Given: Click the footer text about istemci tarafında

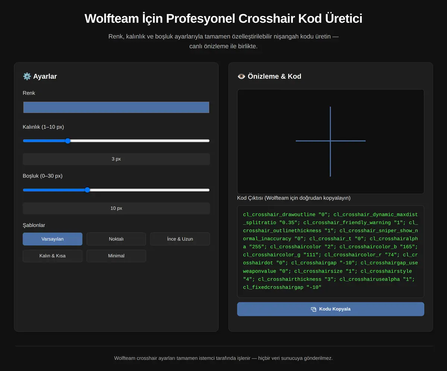Looking at the screenshot, I should coord(223,358).
